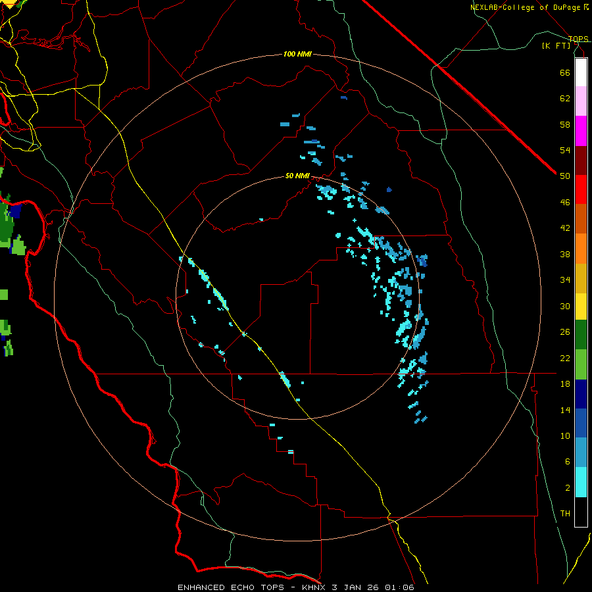Click the '30' value on the scale
Screen dimensions: 592x592
[x=565, y=306]
